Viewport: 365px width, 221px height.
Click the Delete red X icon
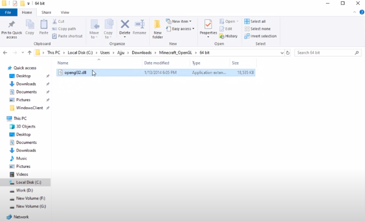pyautogui.click(x=124, y=24)
